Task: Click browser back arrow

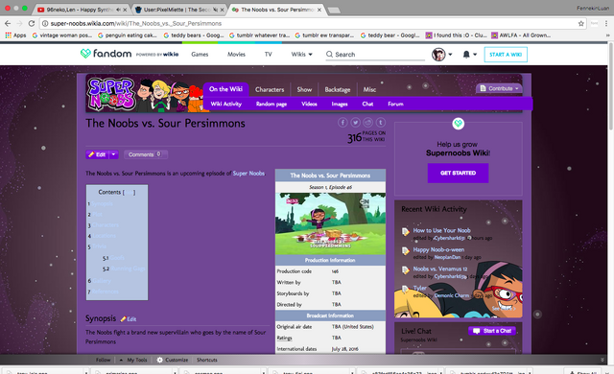Action: tap(8, 23)
